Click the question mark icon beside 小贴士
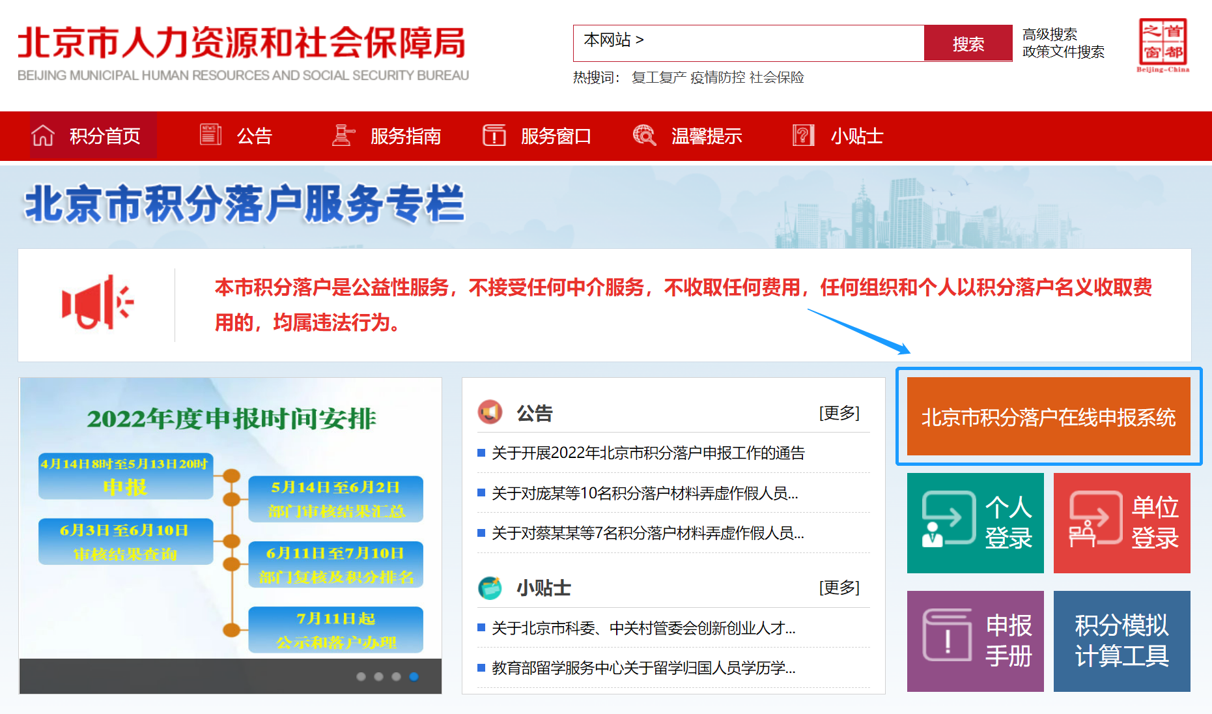Viewport: 1212px width, 714px height. (803, 135)
